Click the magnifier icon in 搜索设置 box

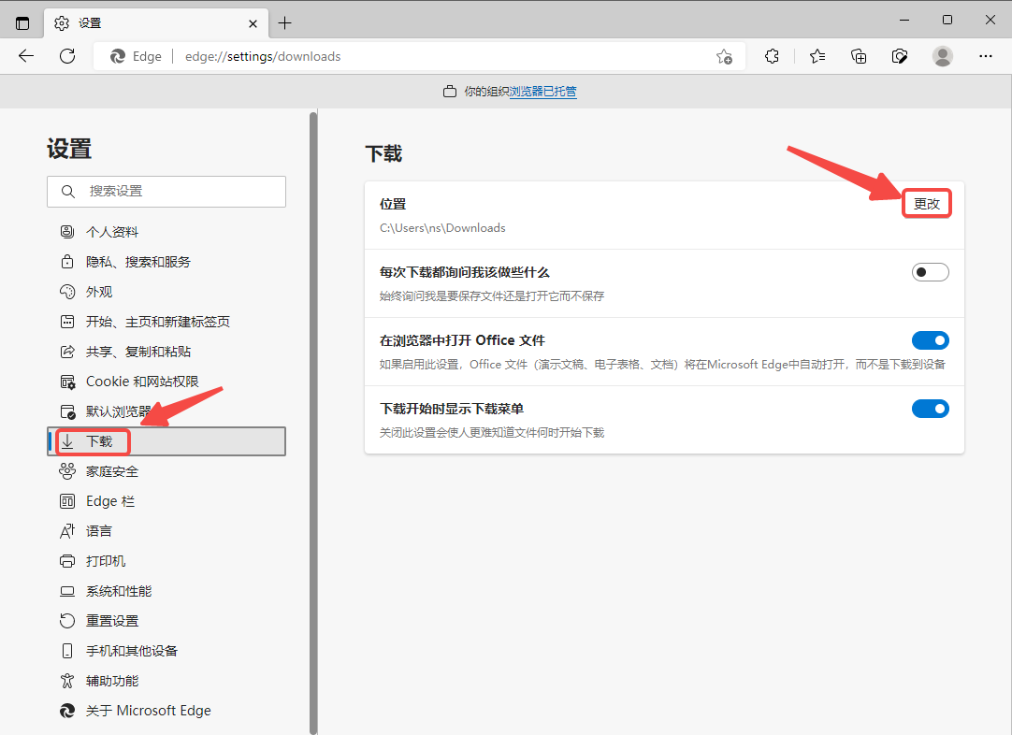click(x=67, y=192)
